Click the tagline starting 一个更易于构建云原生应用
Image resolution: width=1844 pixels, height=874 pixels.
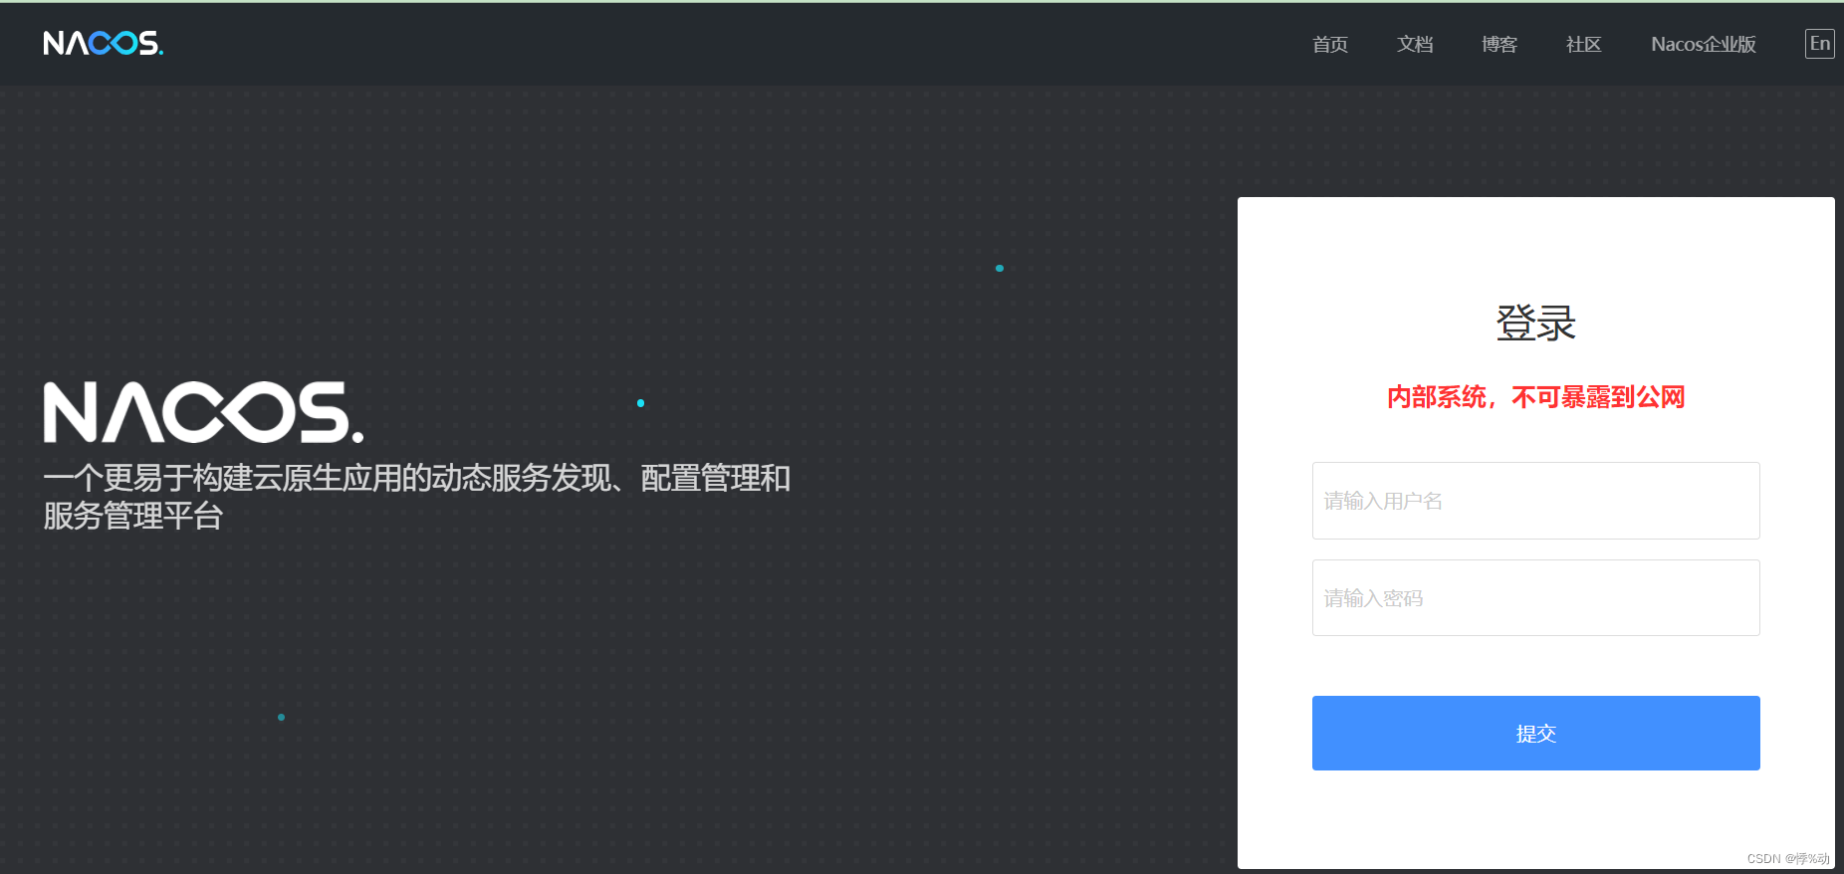(416, 497)
